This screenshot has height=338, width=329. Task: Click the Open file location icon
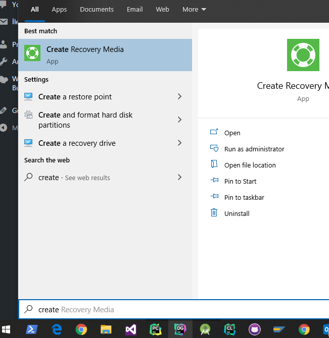[214, 164]
